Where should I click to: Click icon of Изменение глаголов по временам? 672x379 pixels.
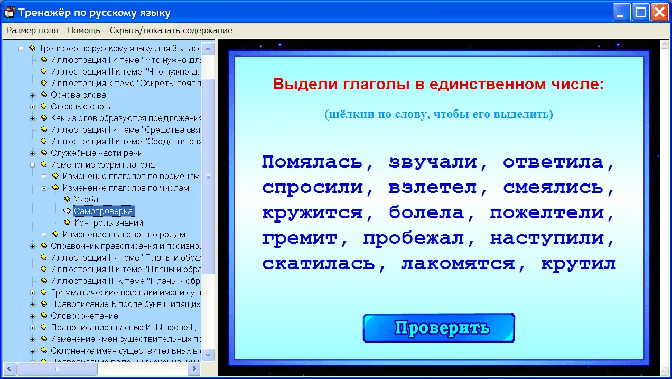coord(55,176)
